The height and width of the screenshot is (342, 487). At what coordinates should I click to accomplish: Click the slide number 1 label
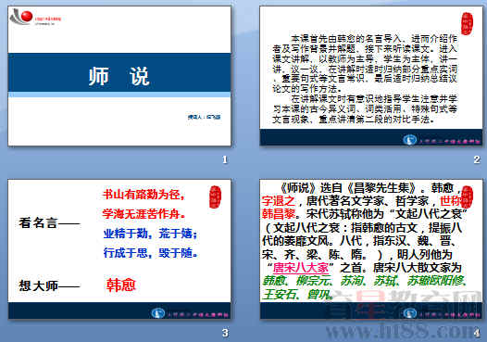tap(225, 159)
